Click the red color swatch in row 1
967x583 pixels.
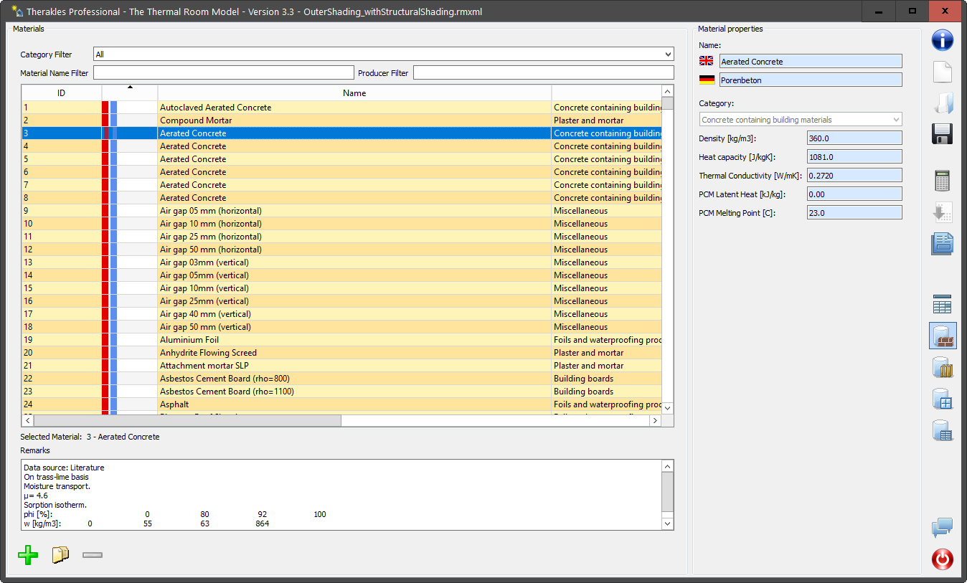point(105,108)
